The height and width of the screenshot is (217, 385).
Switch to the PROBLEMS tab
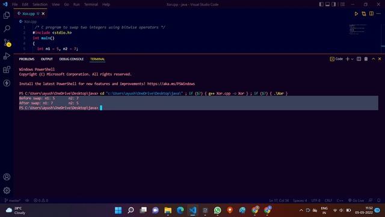pyautogui.click(x=26, y=59)
